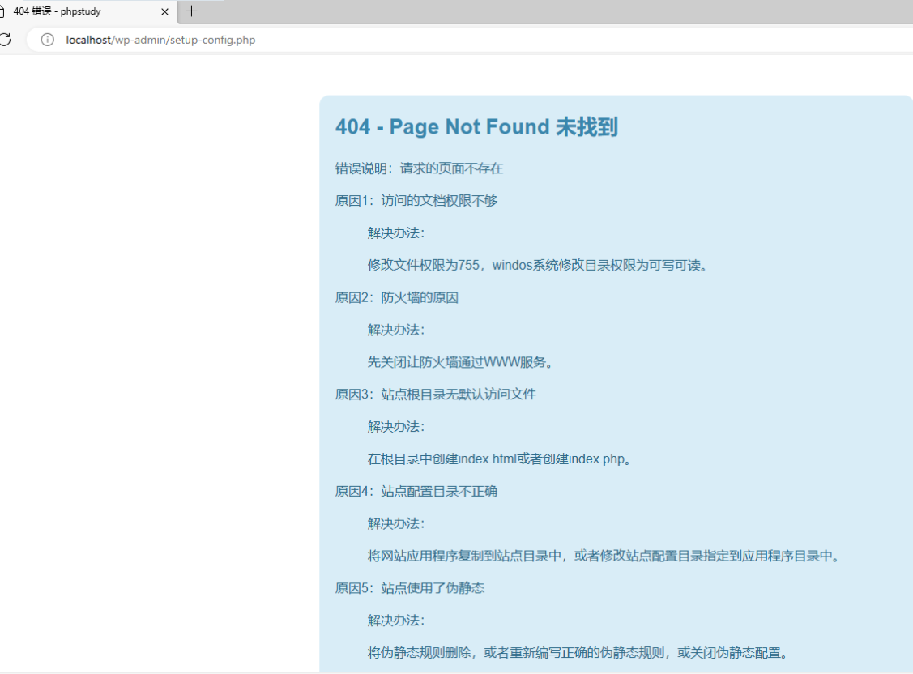Screen dimensions: 913x674
Task: Click the 在根目录中创建index.html solution line
Action: (x=500, y=459)
